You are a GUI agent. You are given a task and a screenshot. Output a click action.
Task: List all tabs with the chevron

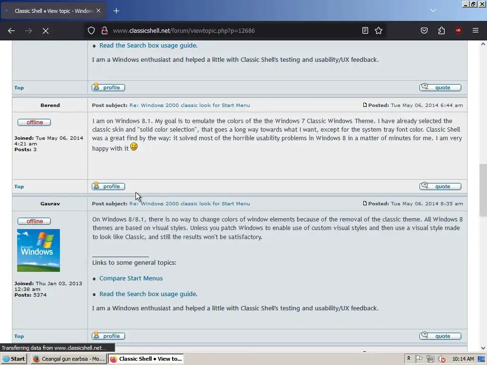pos(433,10)
